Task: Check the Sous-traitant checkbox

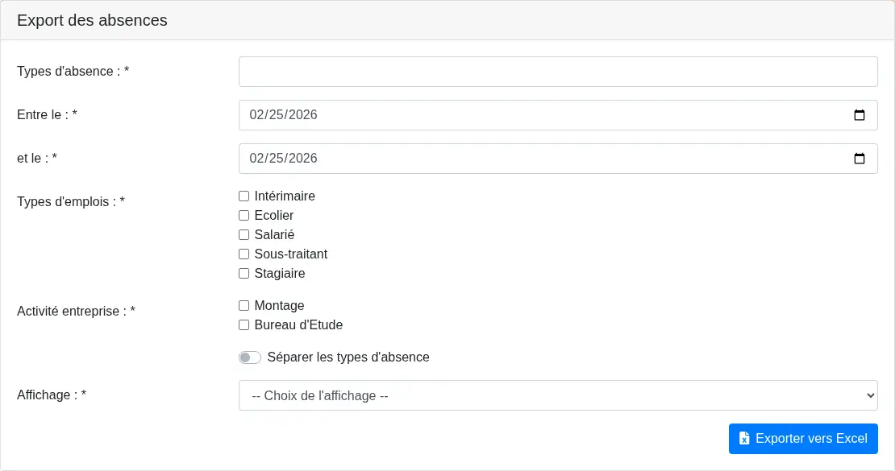Action: pos(244,254)
